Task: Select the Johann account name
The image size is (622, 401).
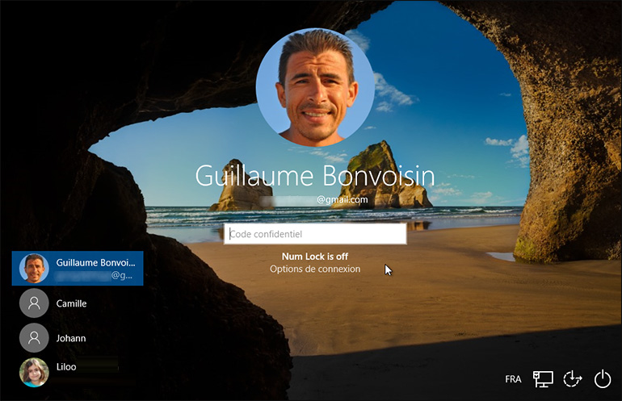Action: (x=71, y=339)
